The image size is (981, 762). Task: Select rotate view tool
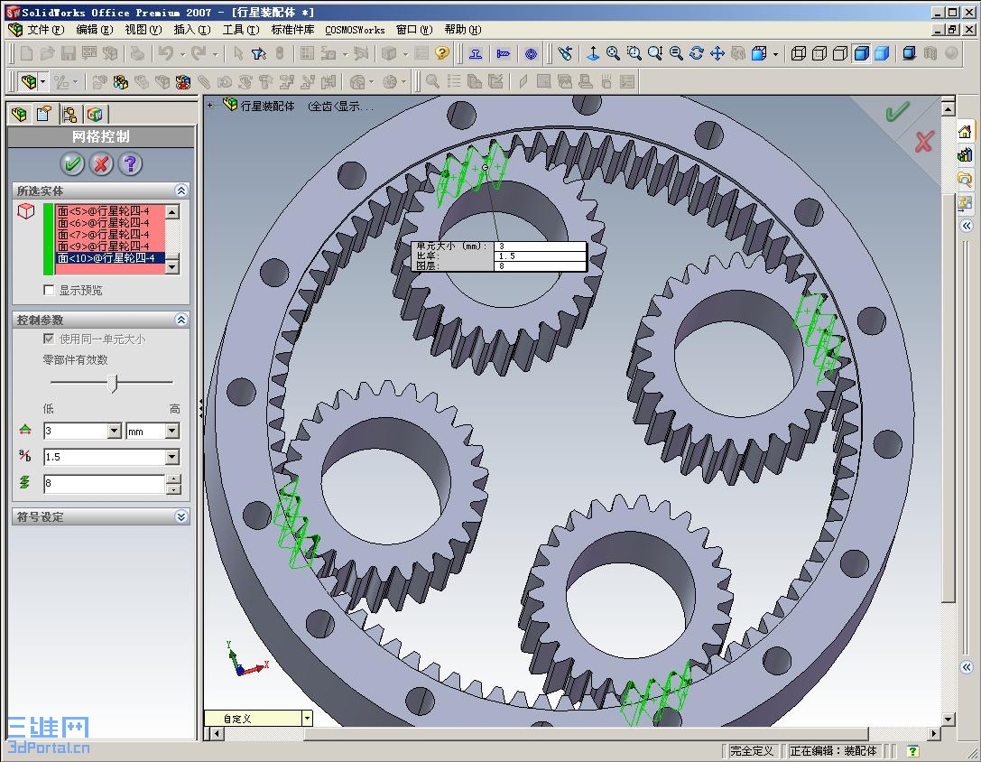(x=697, y=54)
